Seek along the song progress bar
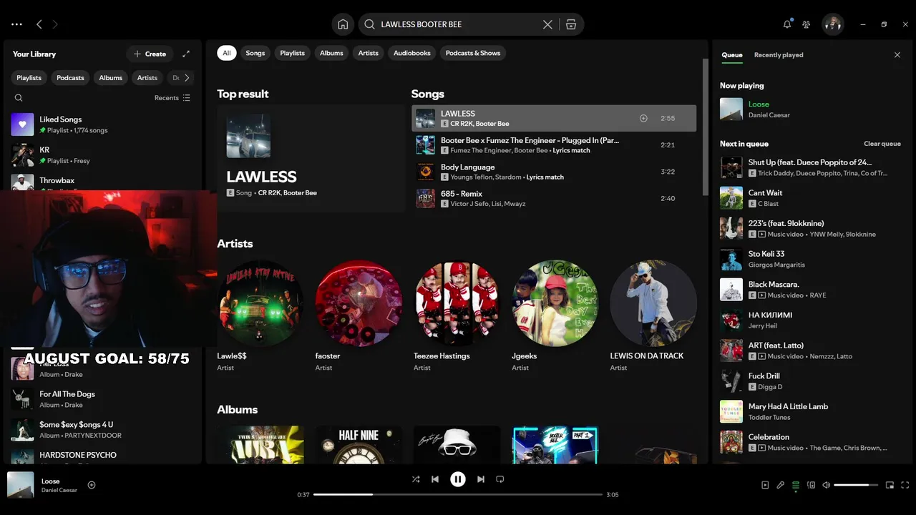The image size is (916, 515). click(458, 494)
